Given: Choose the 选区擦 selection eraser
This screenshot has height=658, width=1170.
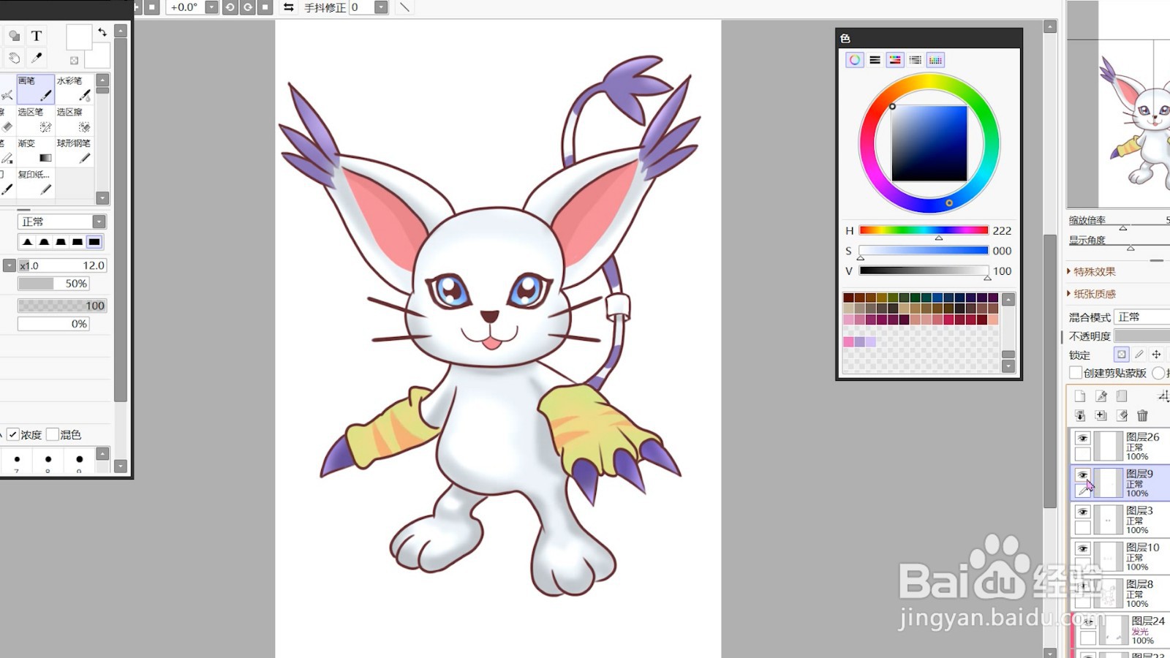Looking at the screenshot, I should 75,120.
